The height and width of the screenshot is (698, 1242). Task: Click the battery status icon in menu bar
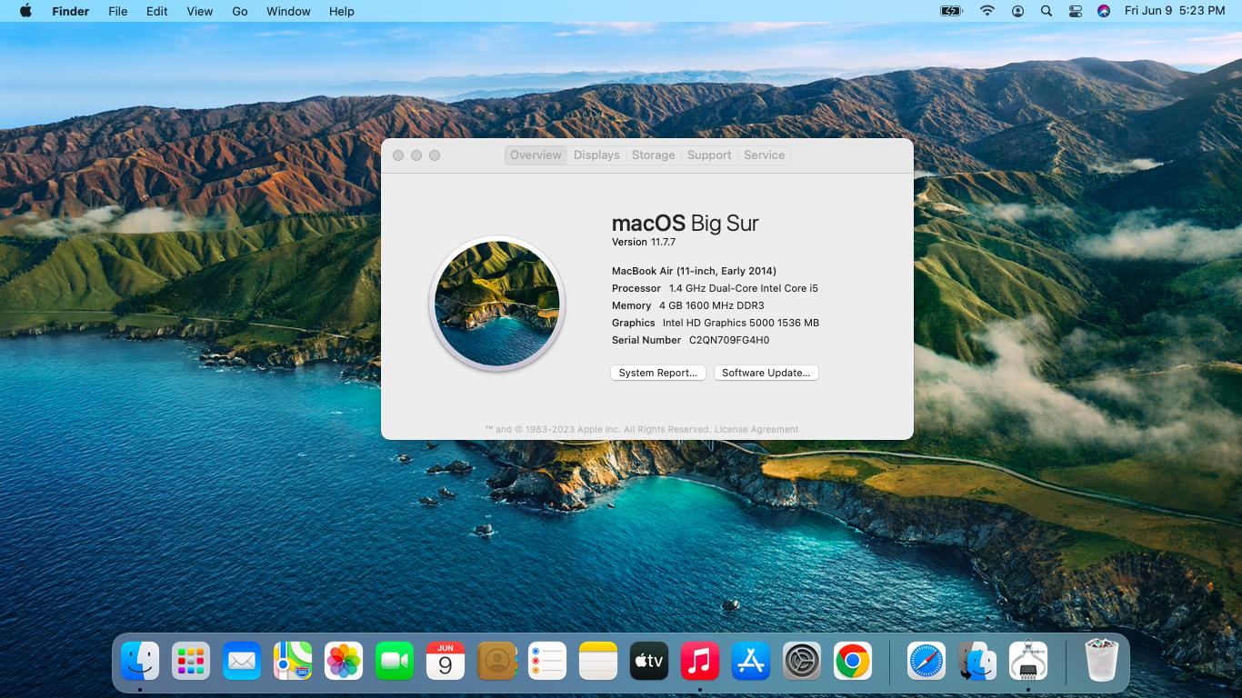tap(951, 11)
